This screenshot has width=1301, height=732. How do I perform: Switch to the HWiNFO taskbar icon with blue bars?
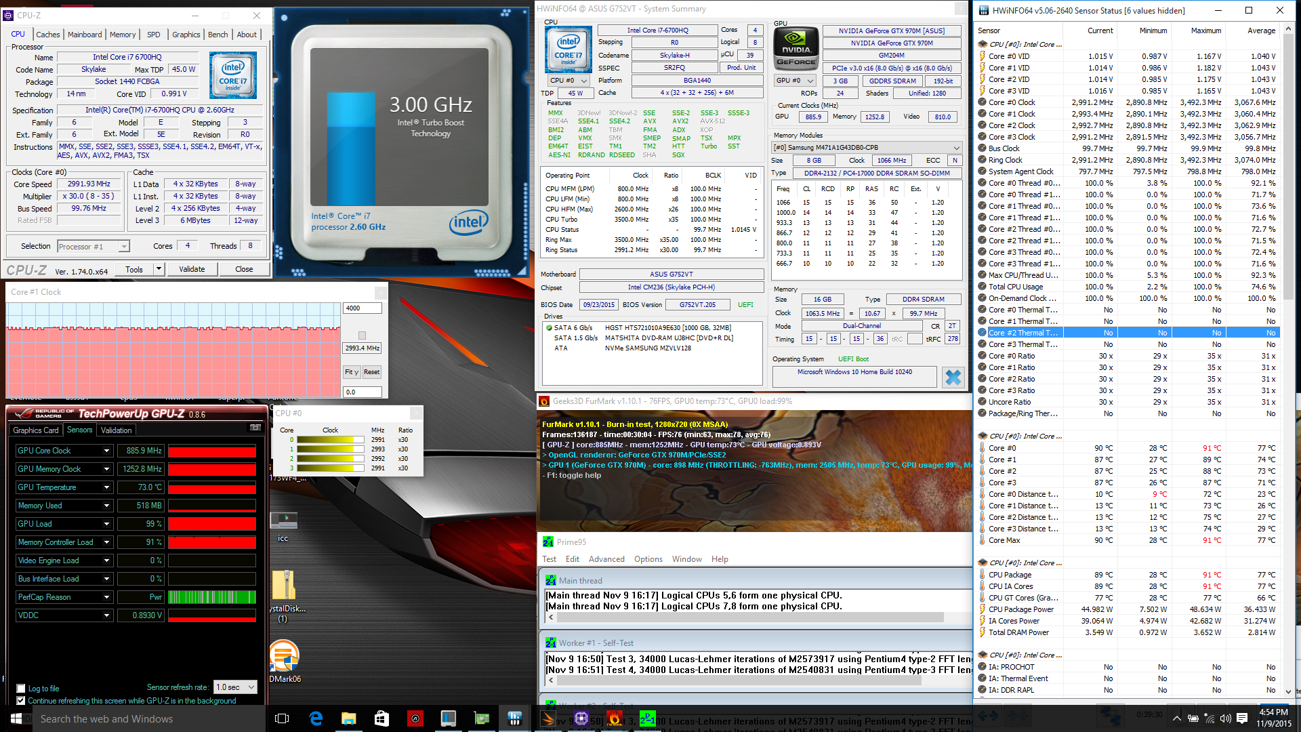tap(514, 718)
